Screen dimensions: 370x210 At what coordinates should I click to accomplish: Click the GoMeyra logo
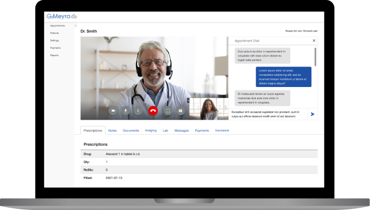pos(62,16)
